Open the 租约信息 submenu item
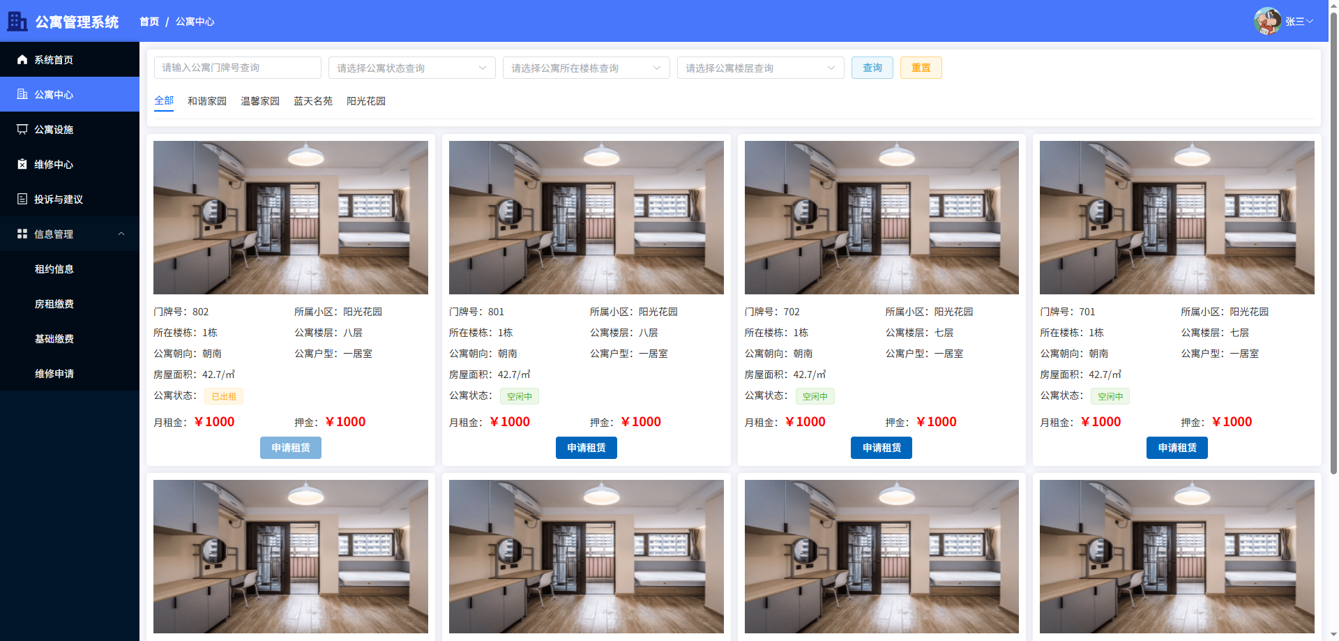The height and width of the screenshot is (641, 1339). click(70, 269)
